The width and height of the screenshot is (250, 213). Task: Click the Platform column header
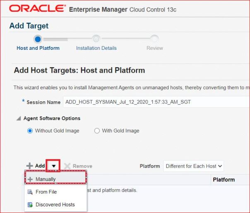(x=224, y=180)
